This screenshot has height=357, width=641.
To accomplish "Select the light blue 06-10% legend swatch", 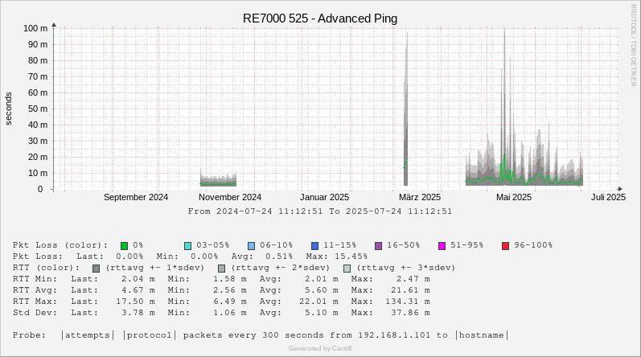I will pyautogui.click(x=251, y=245).
